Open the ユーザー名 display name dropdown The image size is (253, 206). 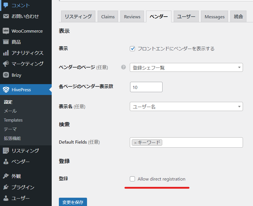[186, 106]
